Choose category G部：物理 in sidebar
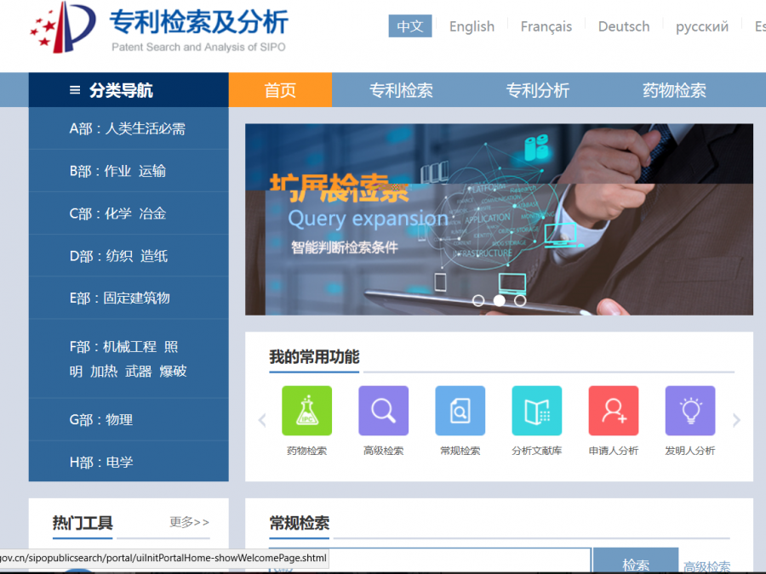The height and width of the screenshot is (574, 766). (101, 420)
